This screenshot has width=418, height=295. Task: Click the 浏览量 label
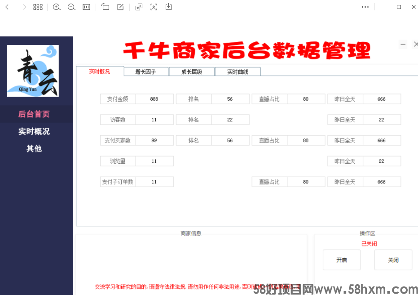click(x=118, y=161)
